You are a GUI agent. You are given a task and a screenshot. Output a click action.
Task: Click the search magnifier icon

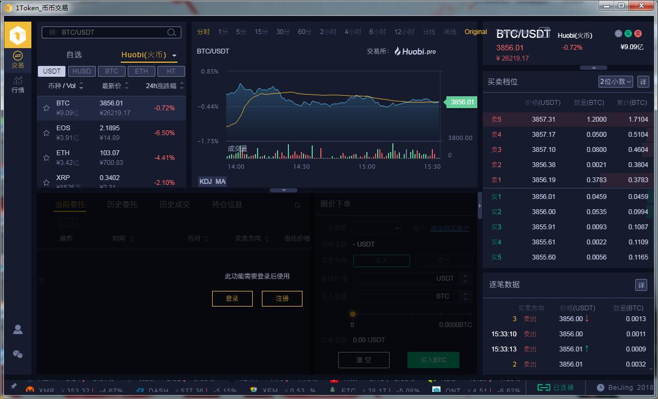pyautogui.click(x=172, y=32)
